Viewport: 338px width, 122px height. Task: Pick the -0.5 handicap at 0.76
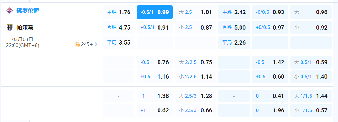155,62
